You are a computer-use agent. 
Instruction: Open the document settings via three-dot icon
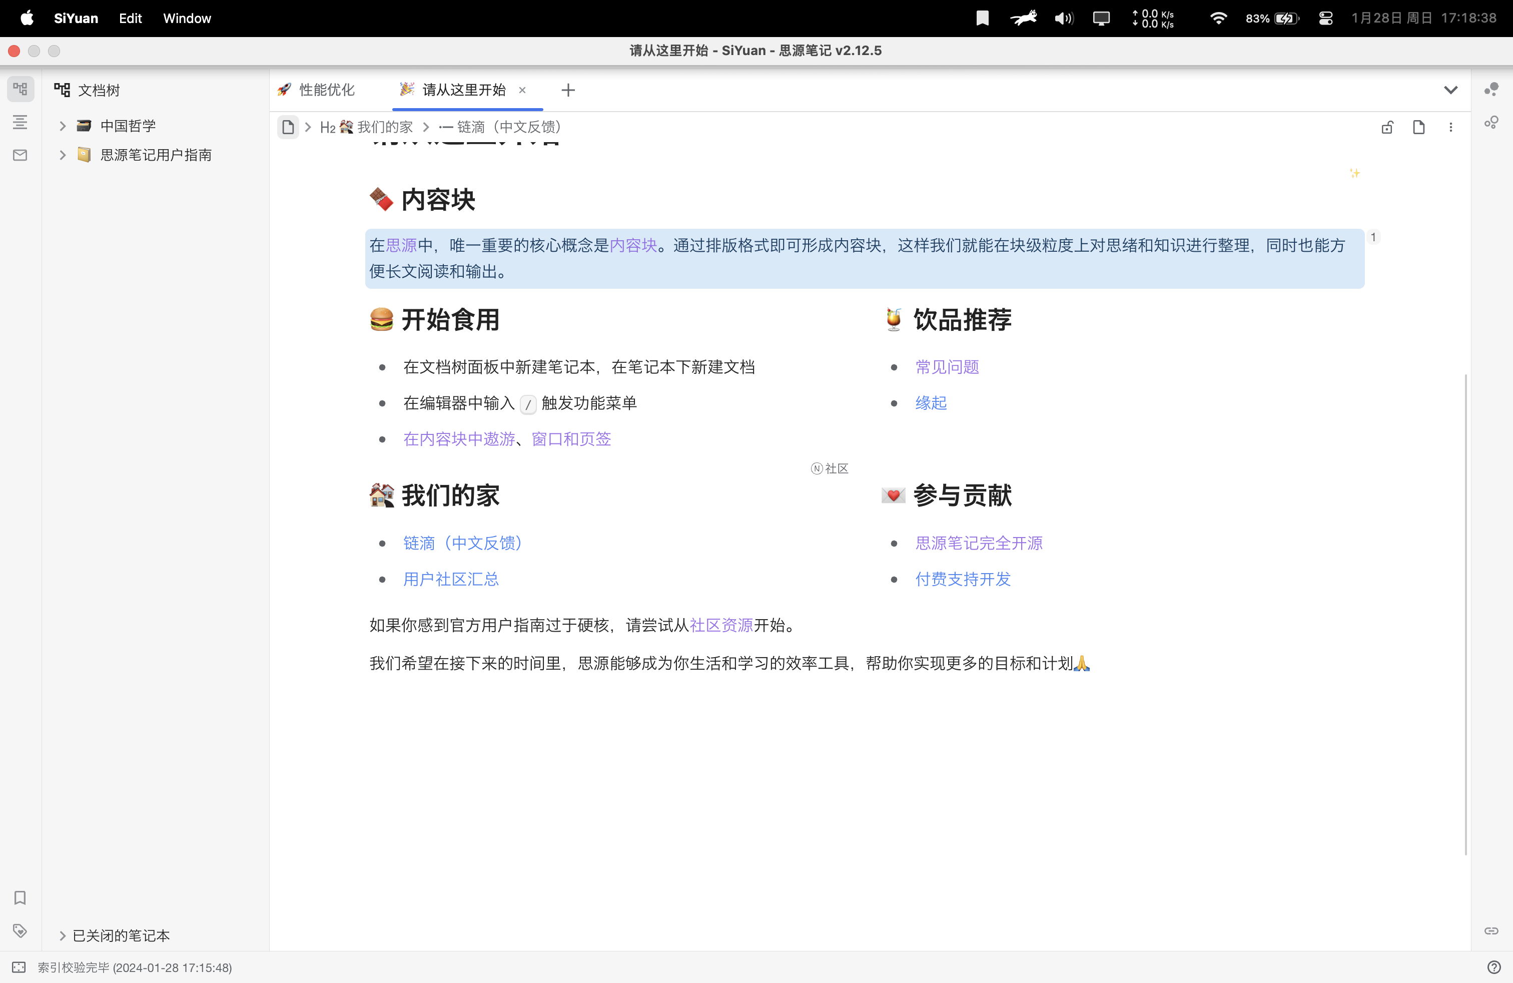click(x=1451, y=127)
